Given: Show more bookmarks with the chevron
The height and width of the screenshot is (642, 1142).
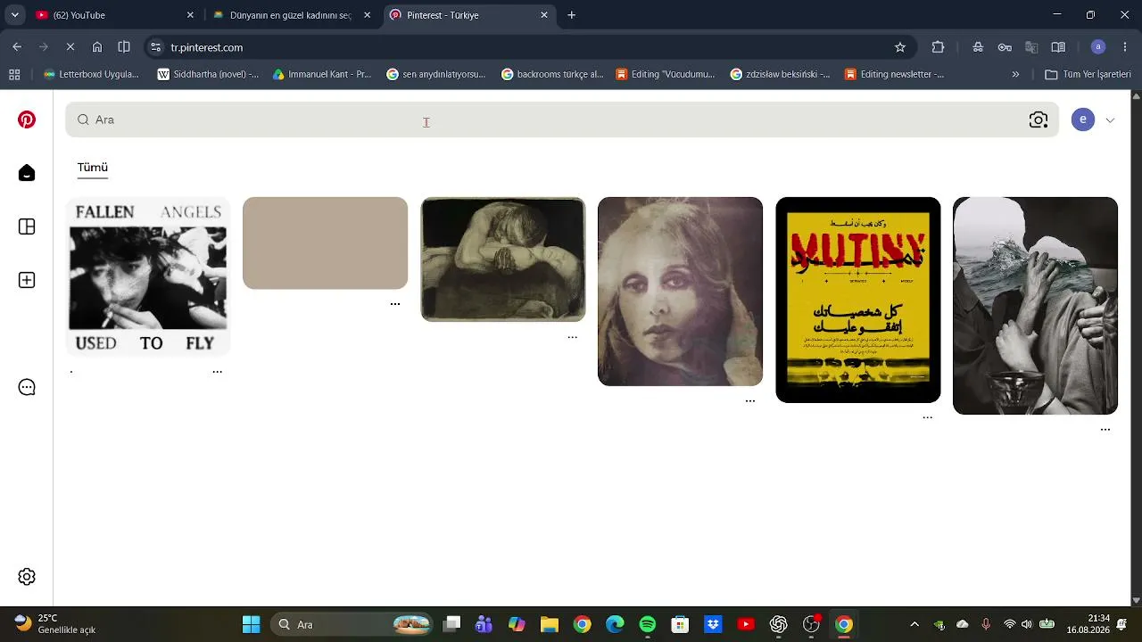Looking at the screenshot, I should coord(1015,75).
